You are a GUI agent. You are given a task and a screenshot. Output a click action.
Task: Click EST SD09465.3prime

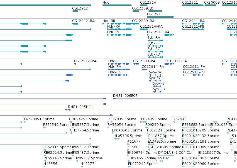point(142,158)
